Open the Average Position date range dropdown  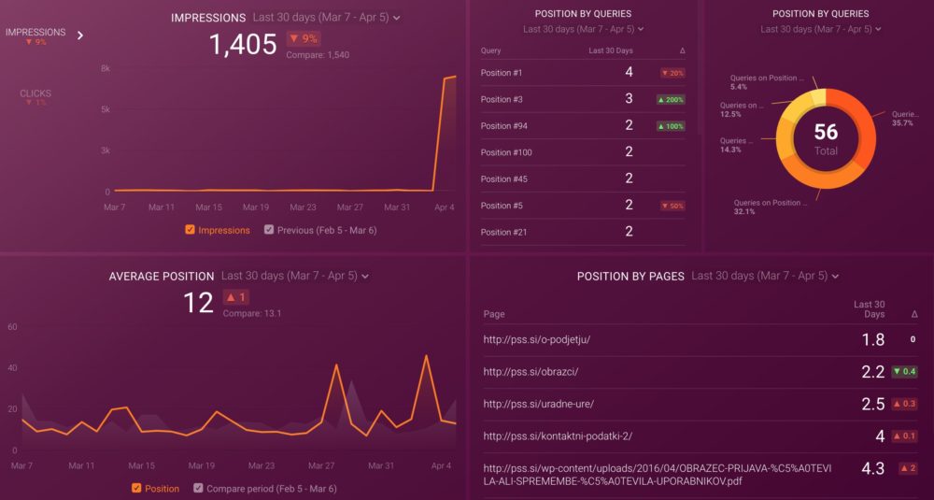(295, 276)
